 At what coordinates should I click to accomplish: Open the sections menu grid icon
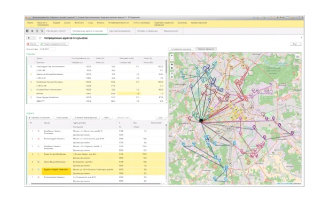click(26, 31)
